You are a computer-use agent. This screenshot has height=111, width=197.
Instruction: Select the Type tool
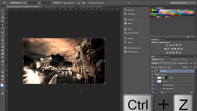(x=3, y=65)
